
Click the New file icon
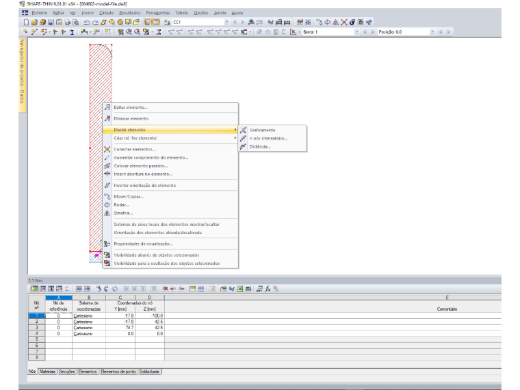[x=26, y=22]
